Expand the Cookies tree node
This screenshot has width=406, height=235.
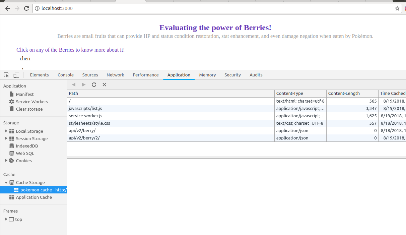click(6, 161)
